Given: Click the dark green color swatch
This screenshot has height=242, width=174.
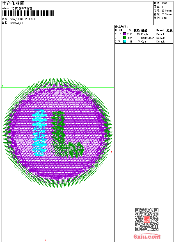Looking at the screenshot, I should click(125, 38).
